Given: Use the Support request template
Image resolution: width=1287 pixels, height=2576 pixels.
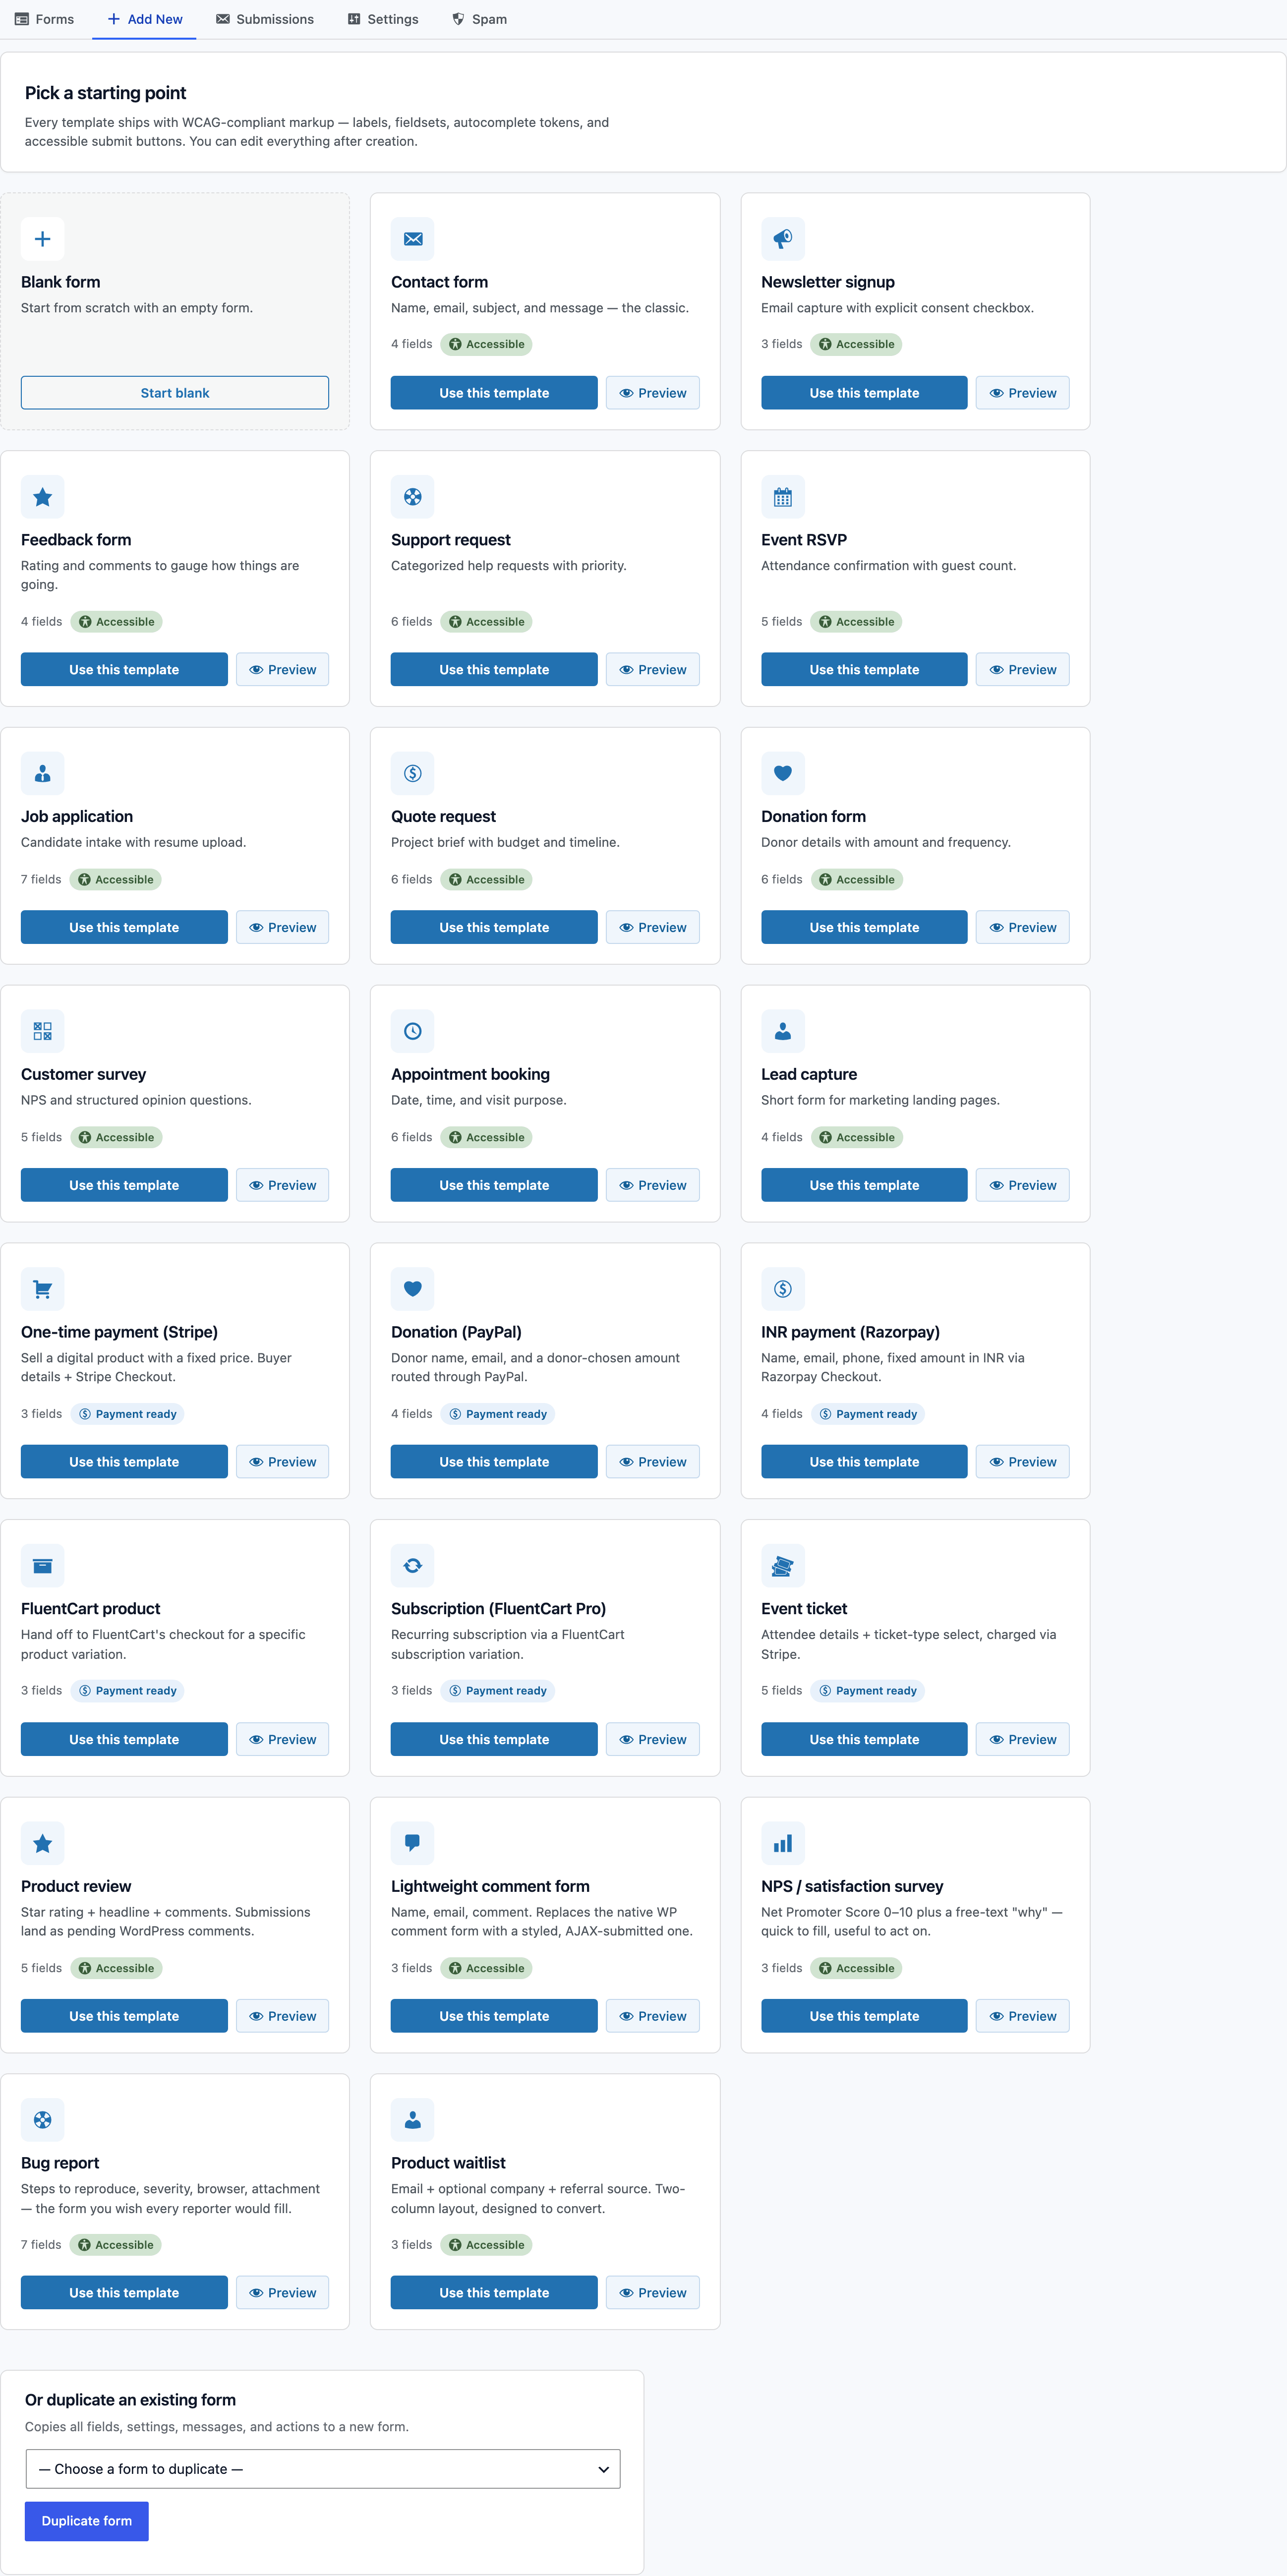Looking at the screenshot, I should tap(494, 669).
